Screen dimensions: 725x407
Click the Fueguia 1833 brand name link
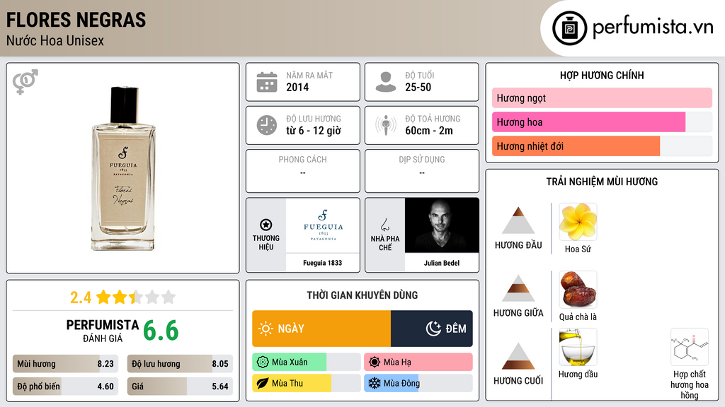[322, 263]
